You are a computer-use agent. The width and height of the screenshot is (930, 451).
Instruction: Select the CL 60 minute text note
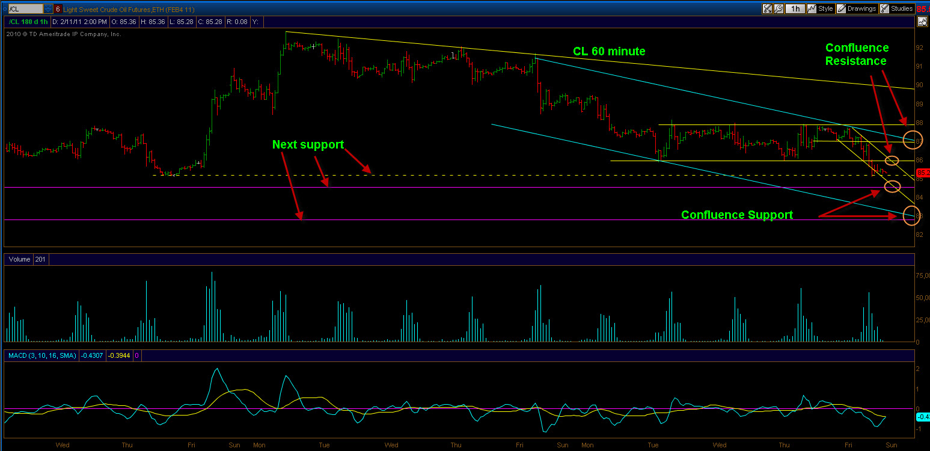point(609,52)
